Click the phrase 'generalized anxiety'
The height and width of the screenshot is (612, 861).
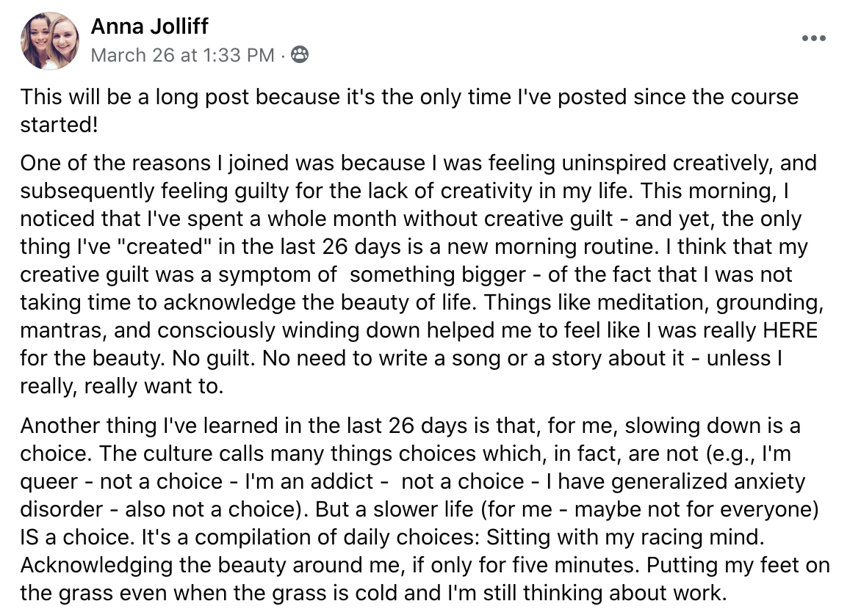[707, 481]
